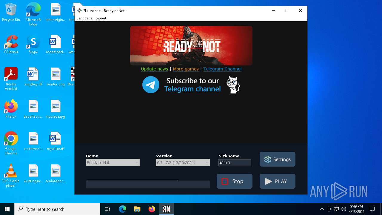Expand the Version dropdown
Image resolution: width=382 pixels, height=215 pixels.
[x=183, y=162]
